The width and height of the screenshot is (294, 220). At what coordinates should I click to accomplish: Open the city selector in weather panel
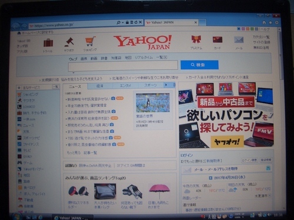point(263,195)
